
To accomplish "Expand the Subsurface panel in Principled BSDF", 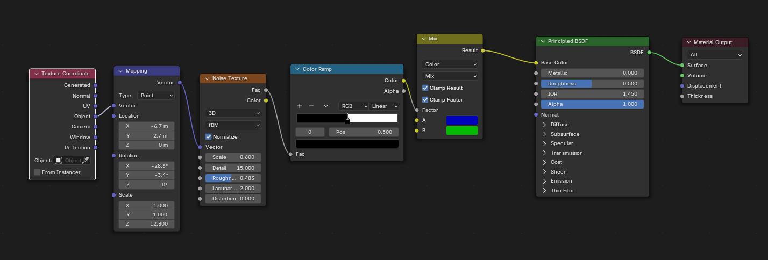I will pyautogui.click(x=545, y=134).
